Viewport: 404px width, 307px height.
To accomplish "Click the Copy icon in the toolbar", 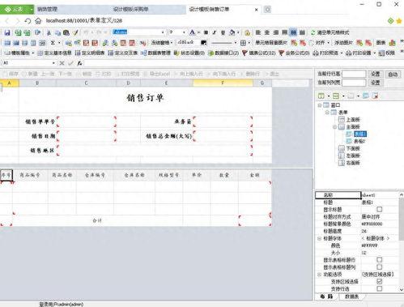I will click(57, 32).
